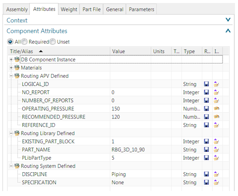The image size is (238, 196).
Task: Expand the DB Component Instance node
Action: [x=11, y=60]
